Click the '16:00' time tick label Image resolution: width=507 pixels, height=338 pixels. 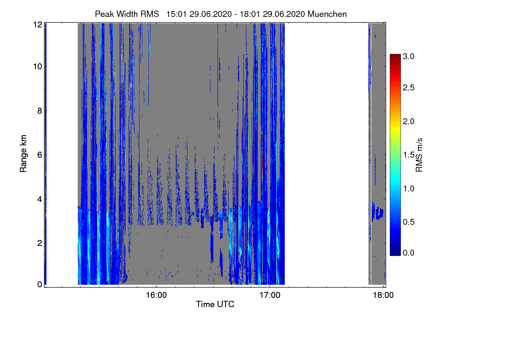tap(156, 294)
